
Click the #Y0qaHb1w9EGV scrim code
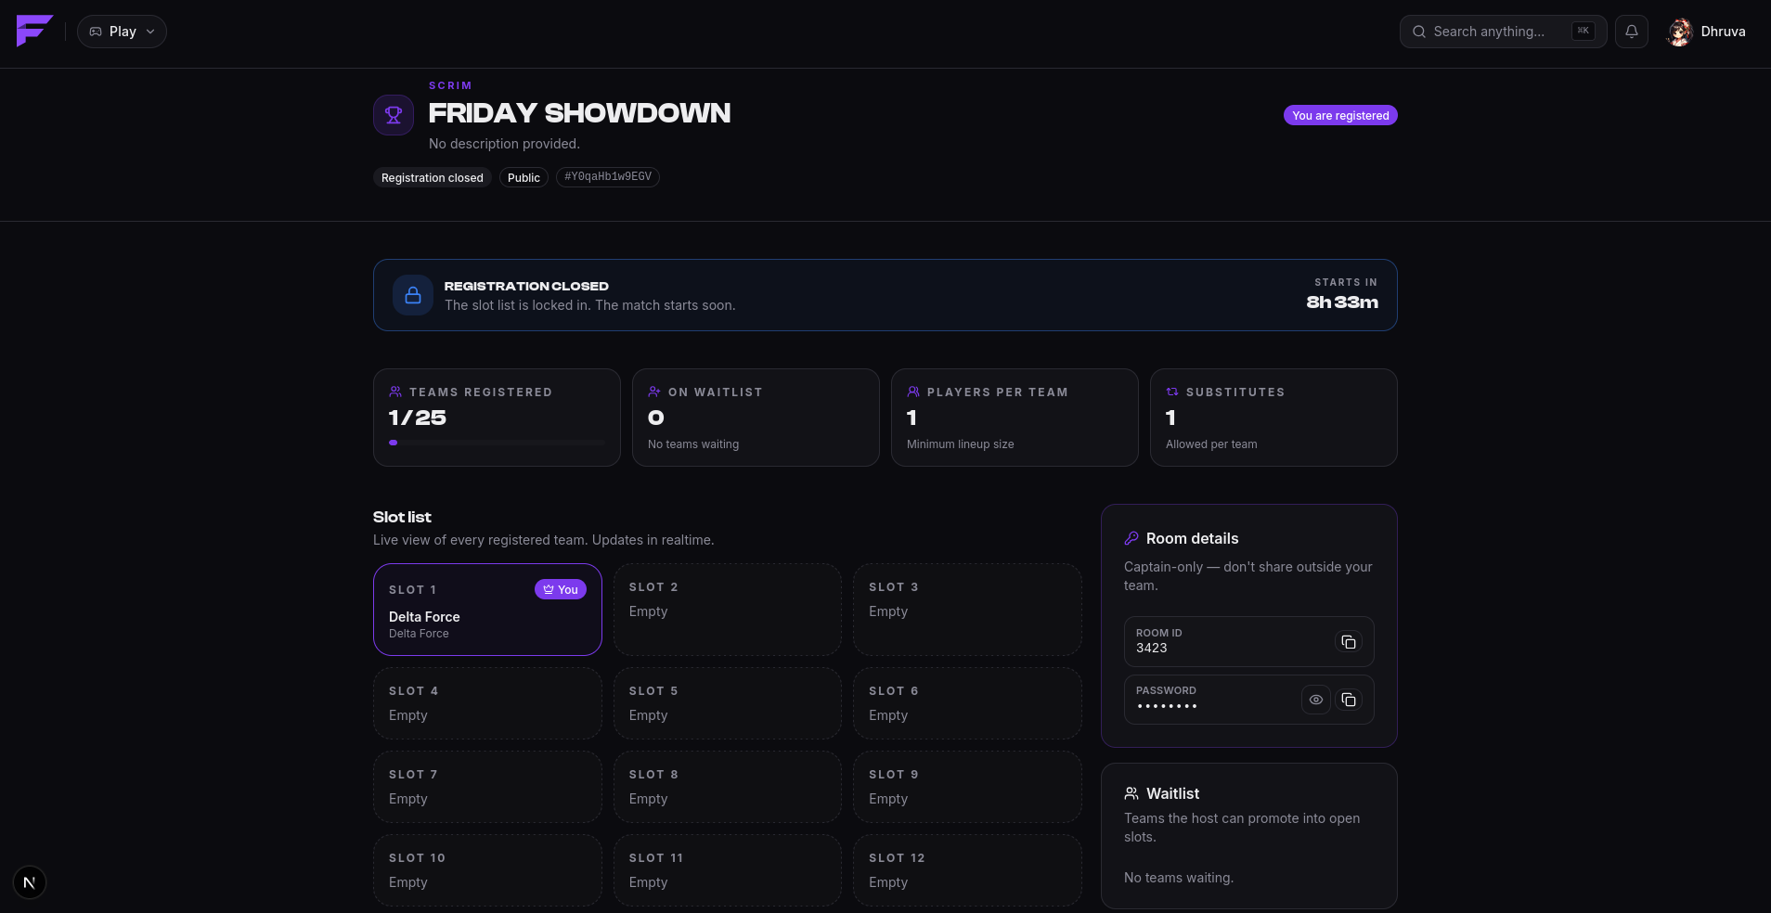pos(608,176)
